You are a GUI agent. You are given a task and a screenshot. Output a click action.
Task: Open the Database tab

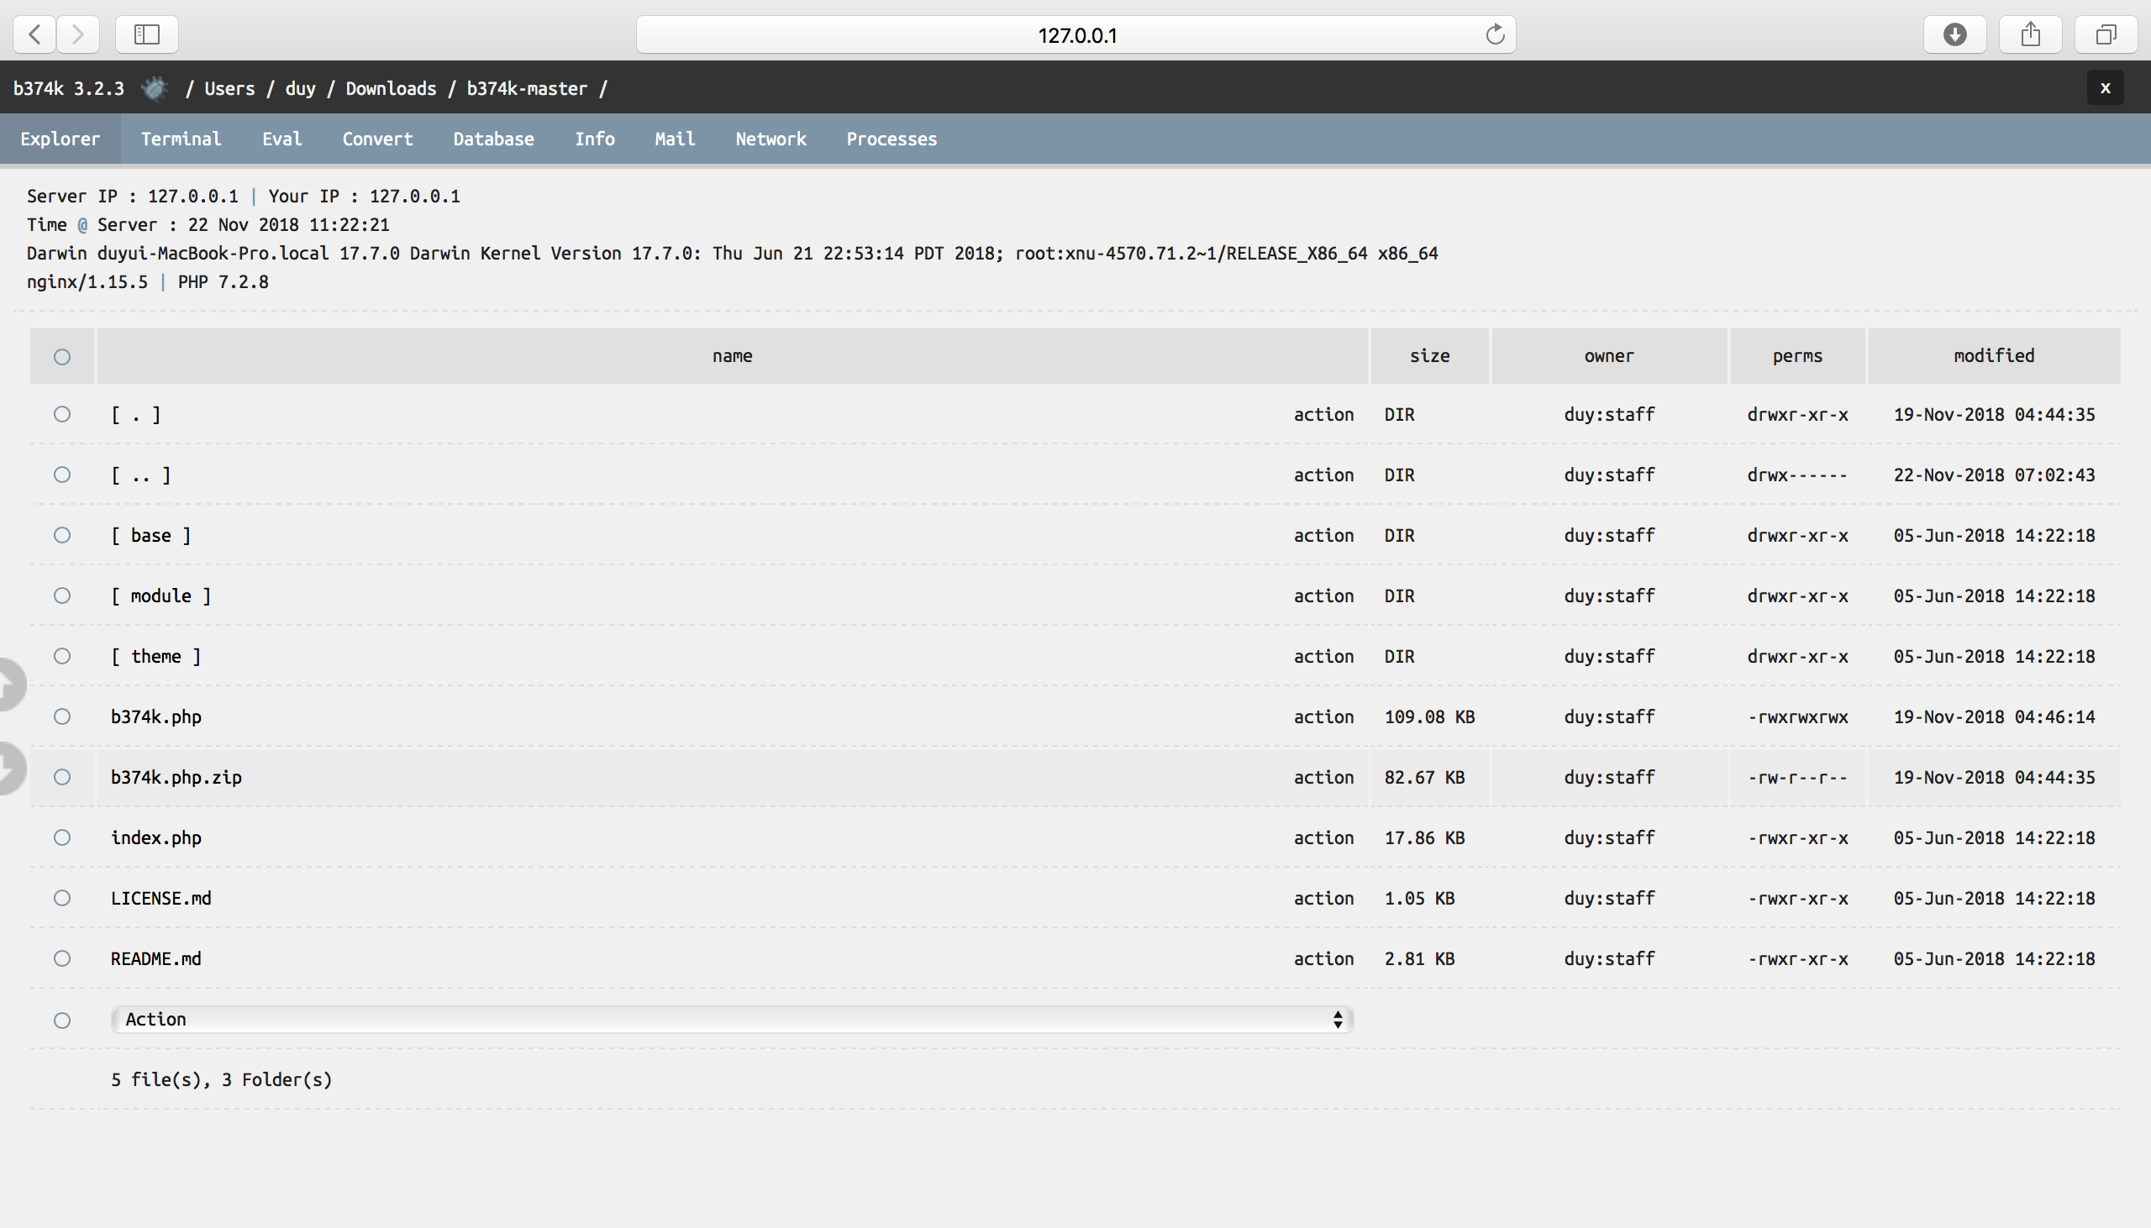[493, 139]
